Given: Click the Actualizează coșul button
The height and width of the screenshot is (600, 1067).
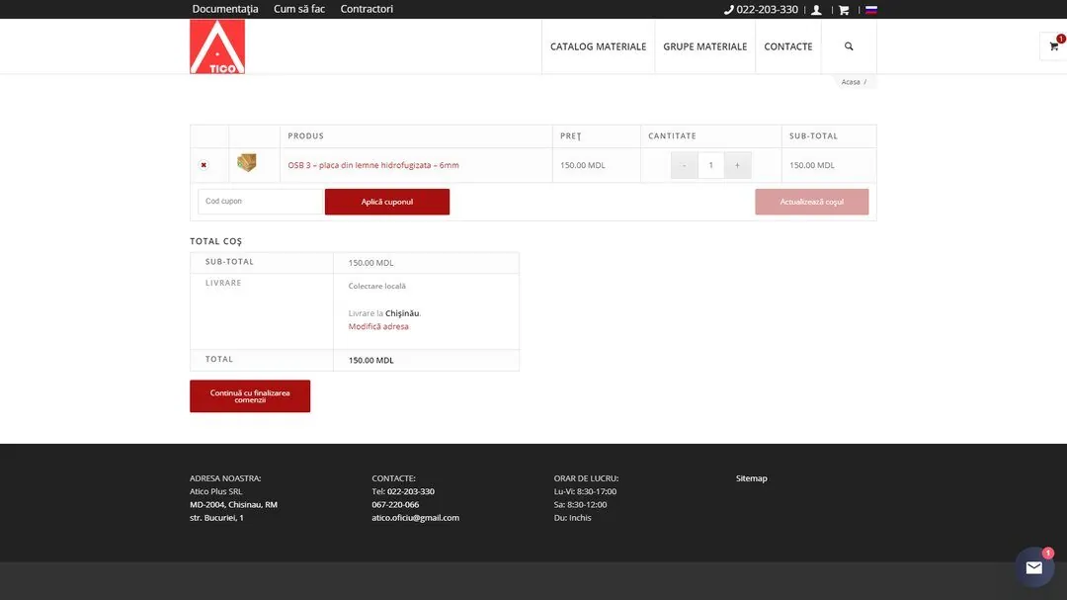Looking at the screenshot, I should point(812,202).
